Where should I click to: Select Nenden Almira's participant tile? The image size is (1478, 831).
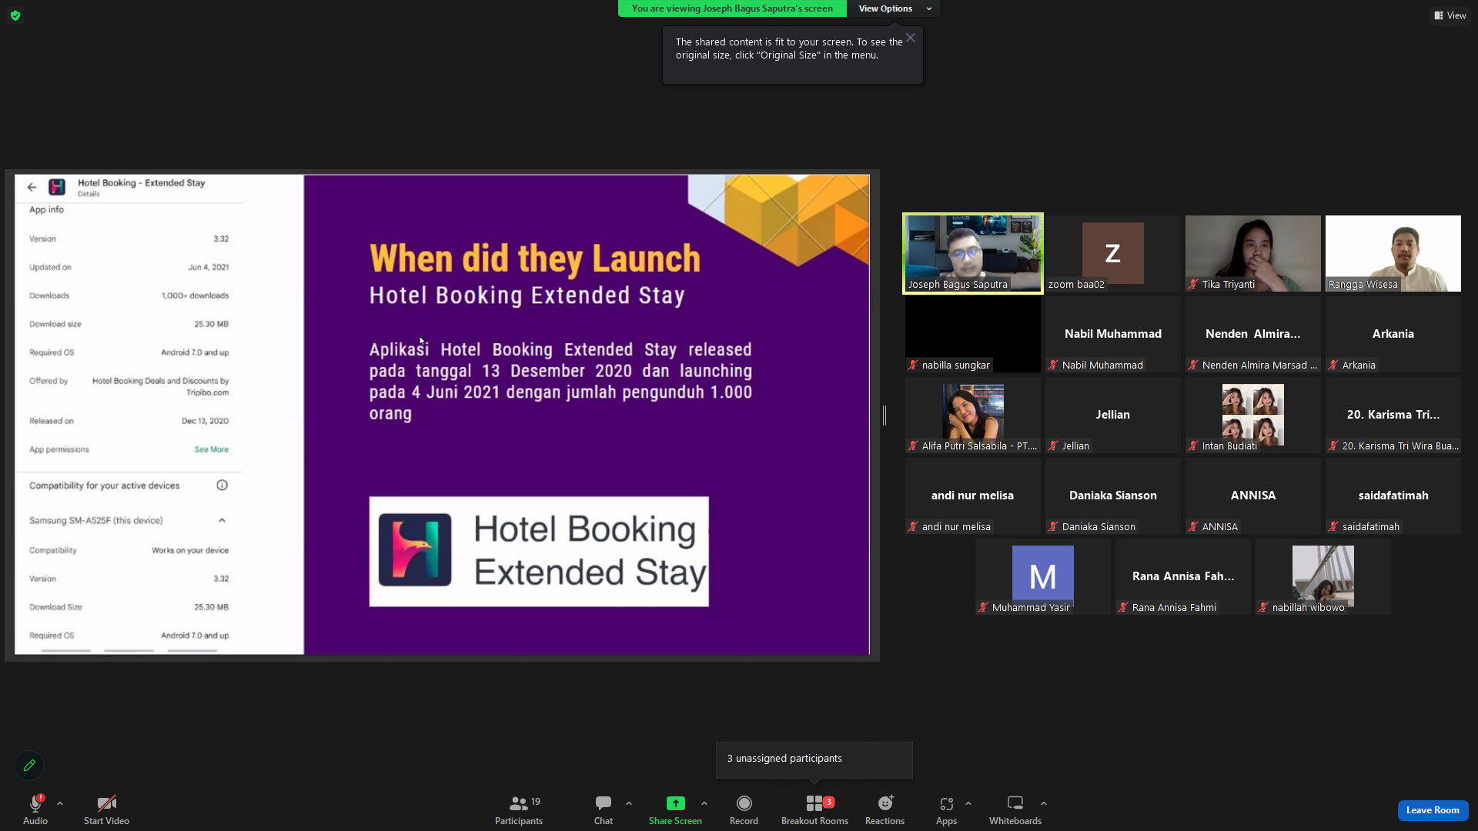[1253, 334]
